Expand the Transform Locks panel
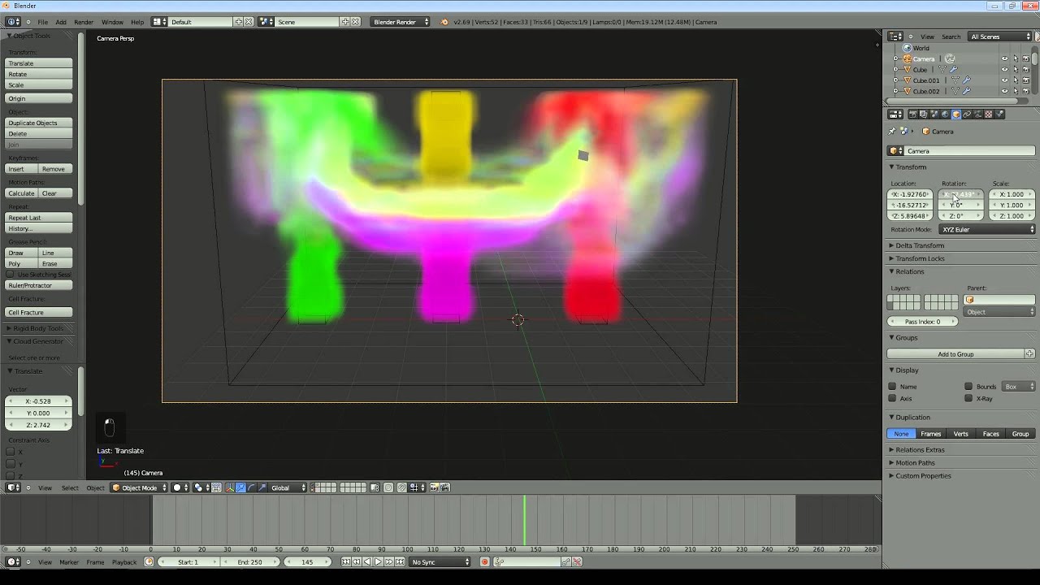Image resolution: width=1040 pixels, height=585 pixels. tap(919, 258)
